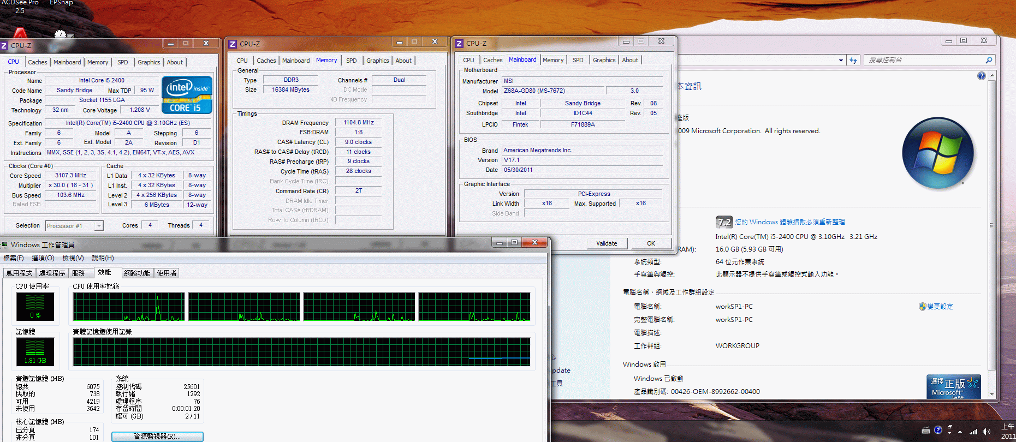Click the memory Size value 16384 MBytes
Screen dimensions: 1016x442
(290, 90)
